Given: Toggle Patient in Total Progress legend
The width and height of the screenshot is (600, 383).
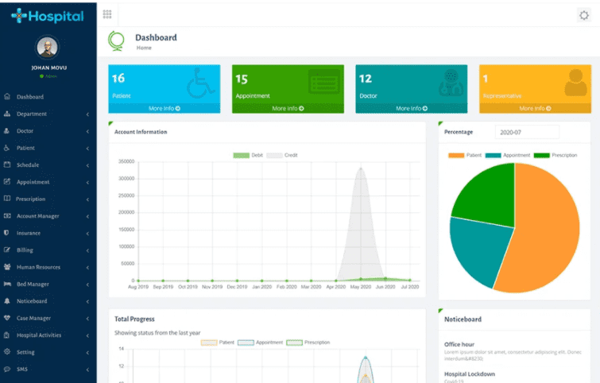Looking at the screenshot, I should [217, 342].
